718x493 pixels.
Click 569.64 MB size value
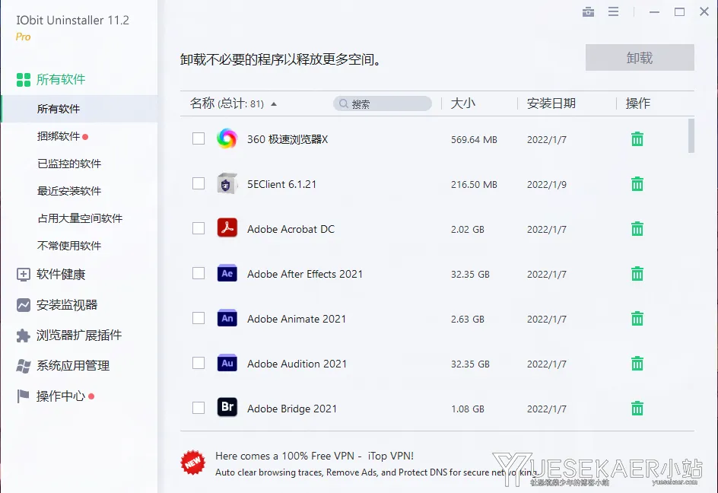[x=474, y=140]
